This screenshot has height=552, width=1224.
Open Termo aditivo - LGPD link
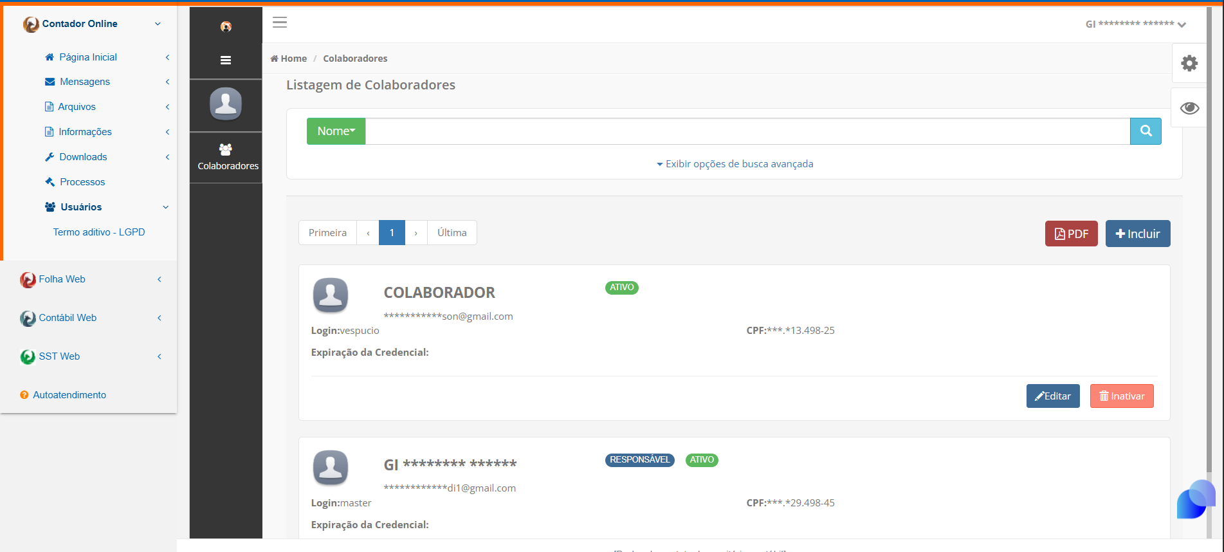(x=99, y=232)
